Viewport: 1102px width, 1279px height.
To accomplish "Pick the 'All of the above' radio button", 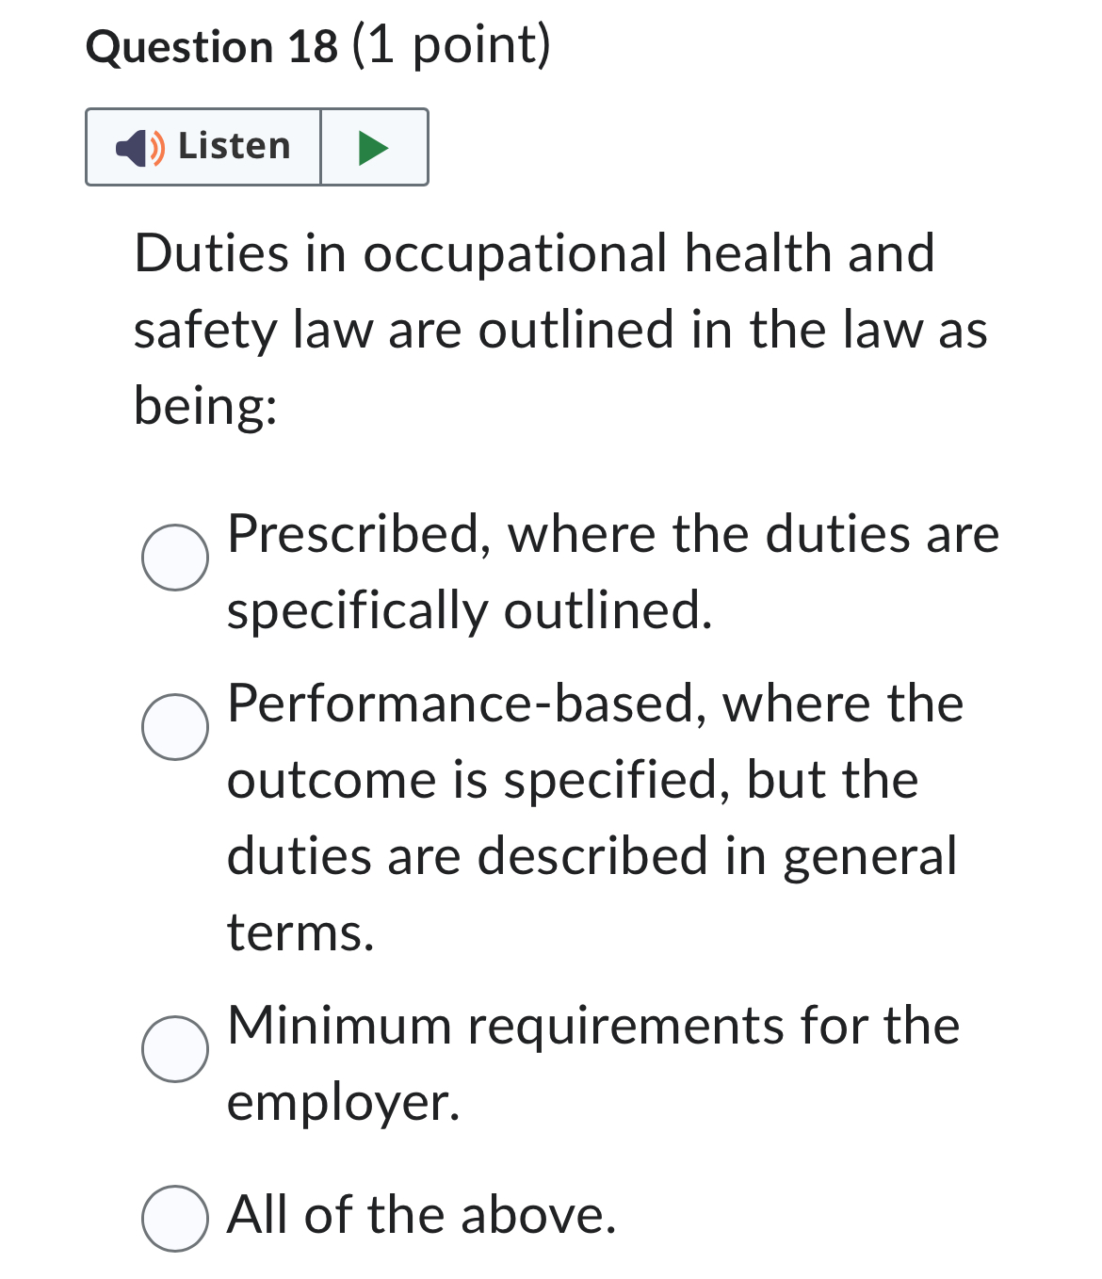I will coord(175,1220).
